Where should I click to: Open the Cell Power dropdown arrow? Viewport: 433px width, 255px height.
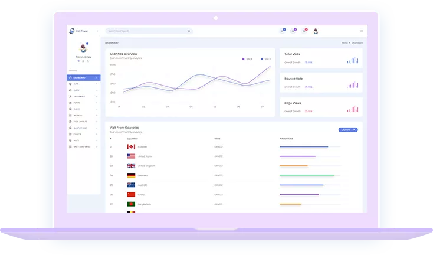[97, 31]
